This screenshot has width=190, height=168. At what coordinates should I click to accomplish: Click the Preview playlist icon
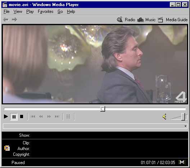[x=68, y=117]
